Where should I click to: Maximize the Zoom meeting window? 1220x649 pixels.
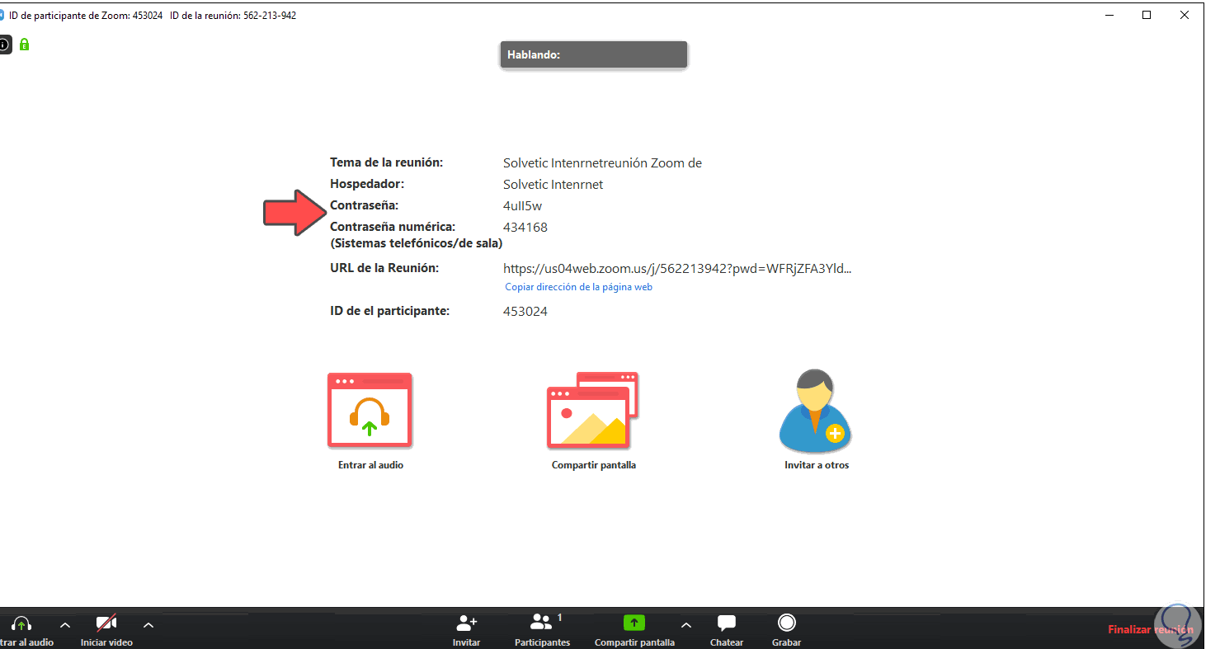tap(1147, 15)
